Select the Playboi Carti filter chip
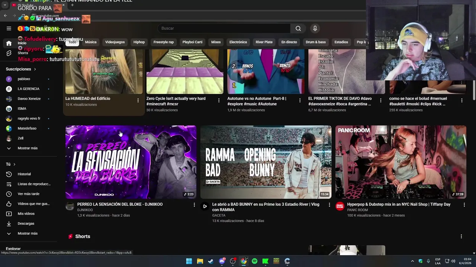Image resolution: width=476 pixels, height=267 pixels. click(192, 42)
